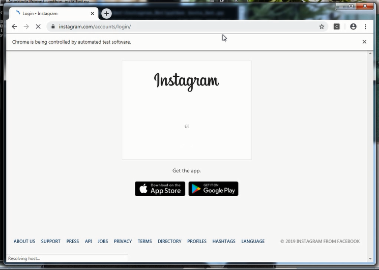The image size is (379, 270).
Task: Click Get it on Google Play badge
Action: [x=214, y=189]
